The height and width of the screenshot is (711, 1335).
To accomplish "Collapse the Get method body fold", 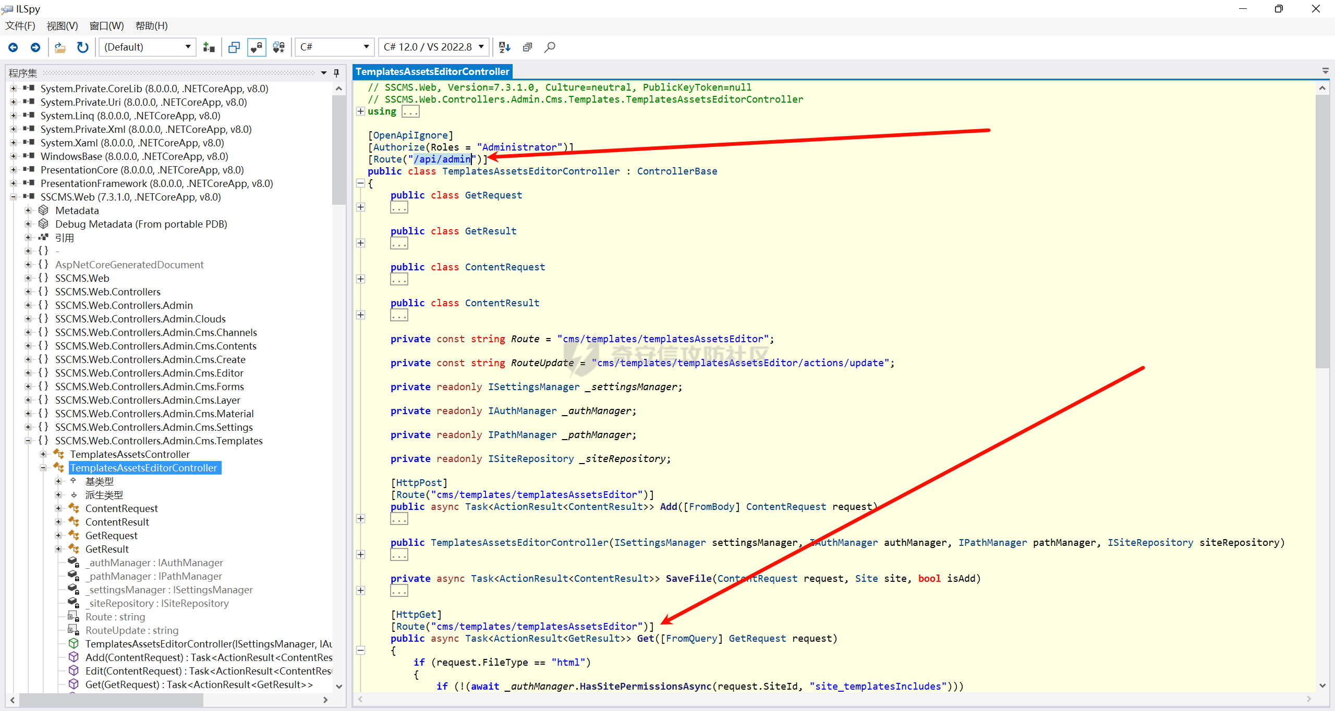I will coord(360,651).
